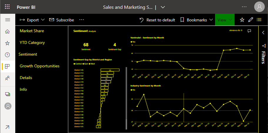Screen dimensions: 268x133
Task: Open My workspace avatar in sidebar
Action: pos(8,106)
